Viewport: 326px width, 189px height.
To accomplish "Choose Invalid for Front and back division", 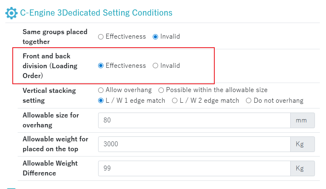I will [155, 66].
